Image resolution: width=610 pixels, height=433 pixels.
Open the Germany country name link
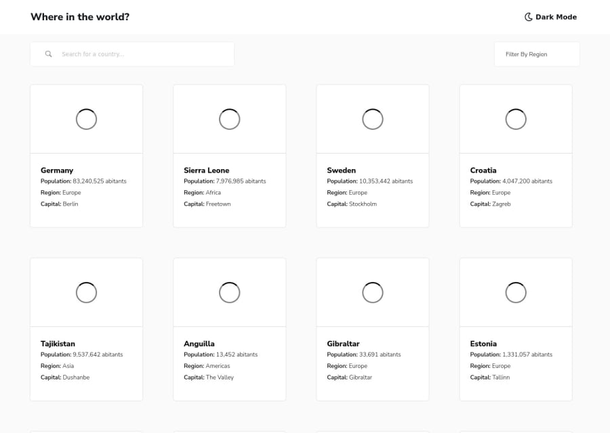tap(57, 170)
